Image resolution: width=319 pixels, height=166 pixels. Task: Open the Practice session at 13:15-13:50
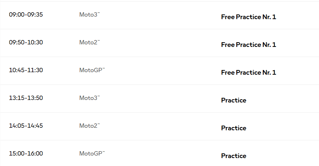[233, 100]
